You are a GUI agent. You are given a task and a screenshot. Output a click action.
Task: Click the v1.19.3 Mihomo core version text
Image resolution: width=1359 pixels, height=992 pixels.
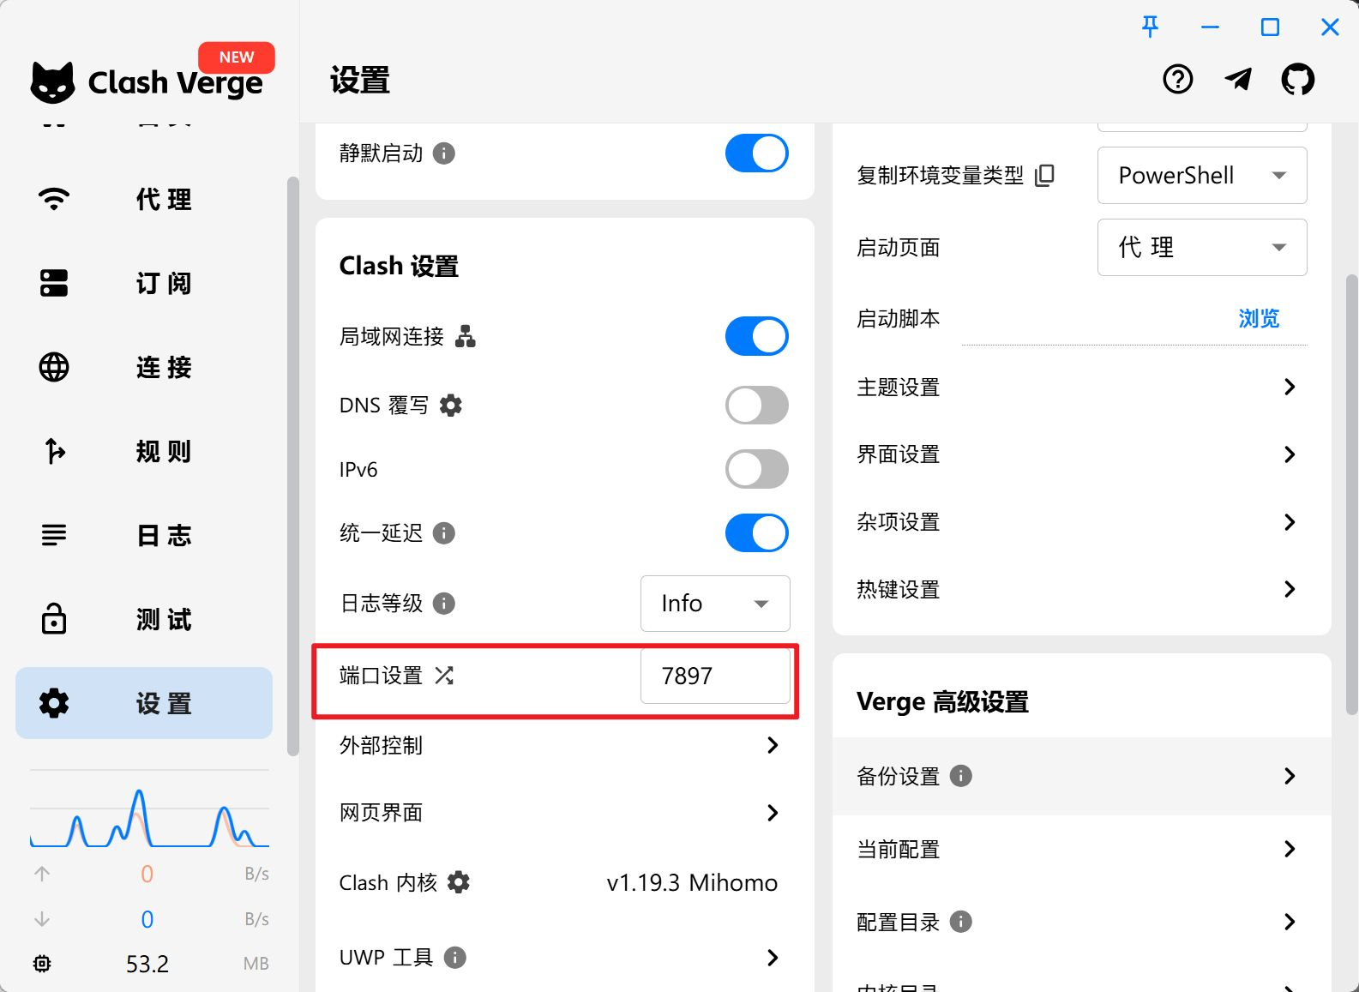point(692,882)
